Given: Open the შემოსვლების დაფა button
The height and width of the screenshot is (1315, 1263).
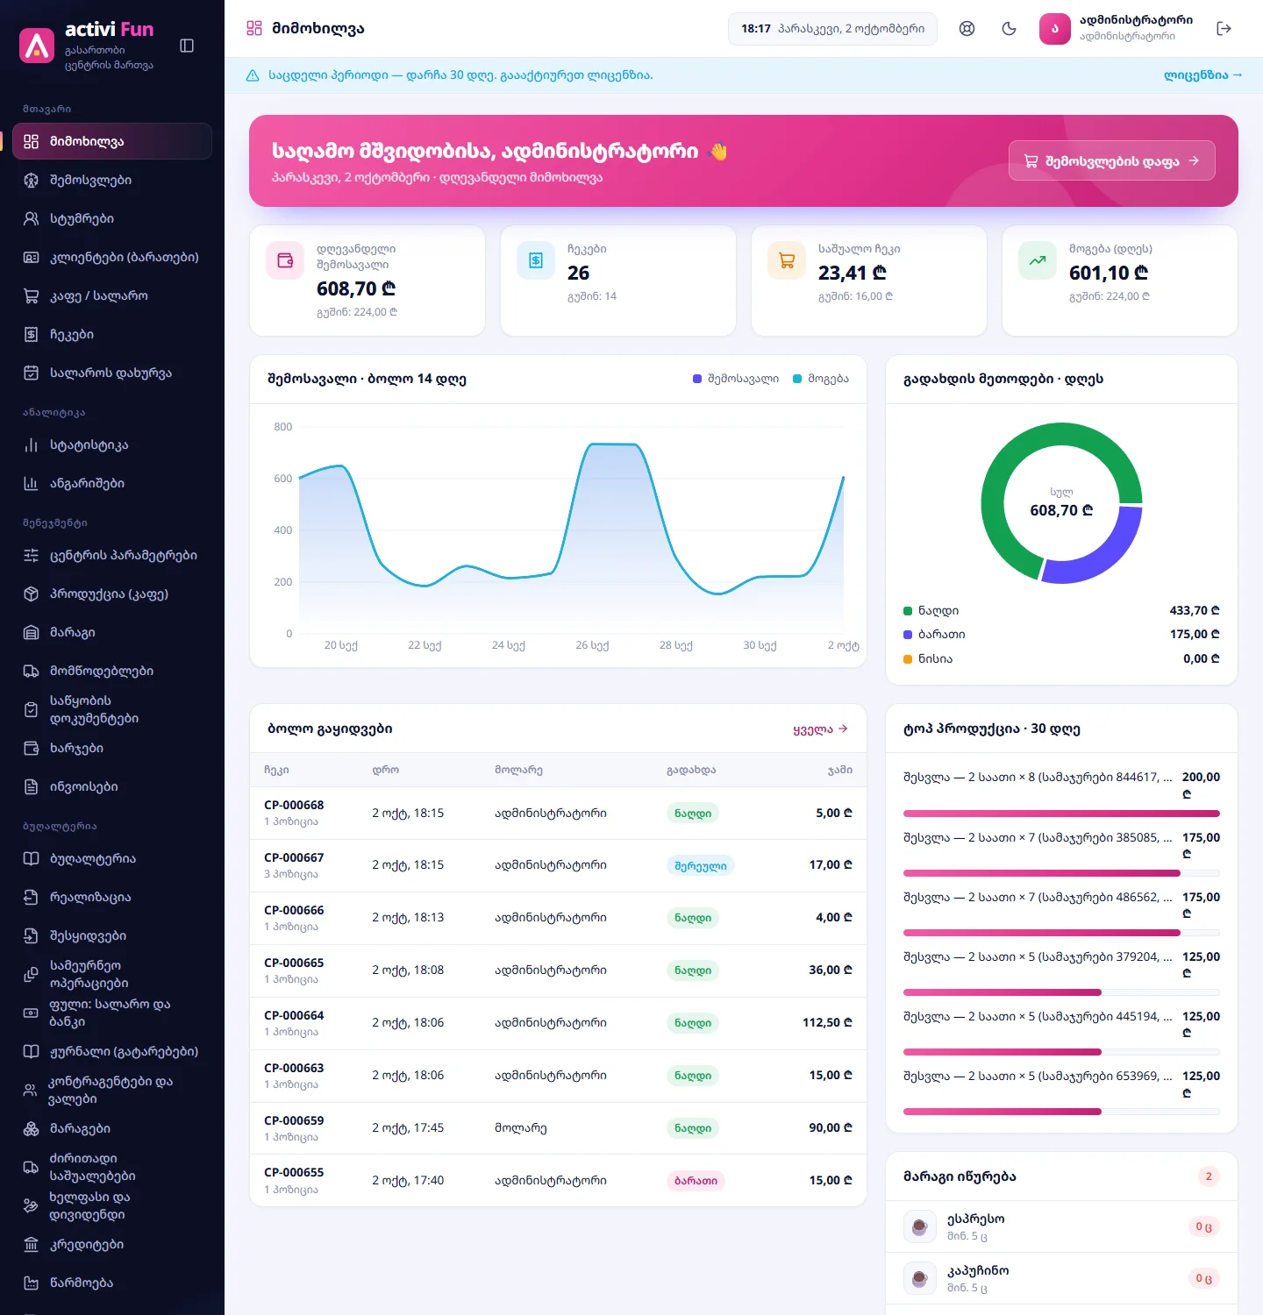Looking at the screenshot, I should 1111,160.
